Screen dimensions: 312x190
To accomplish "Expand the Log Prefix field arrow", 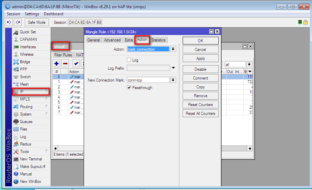I will tap(173, 68).
